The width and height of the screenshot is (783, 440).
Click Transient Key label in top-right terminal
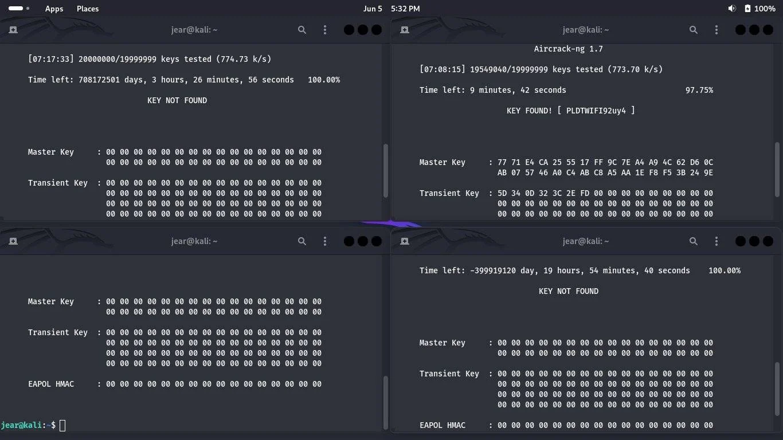[x=449, y=193]
